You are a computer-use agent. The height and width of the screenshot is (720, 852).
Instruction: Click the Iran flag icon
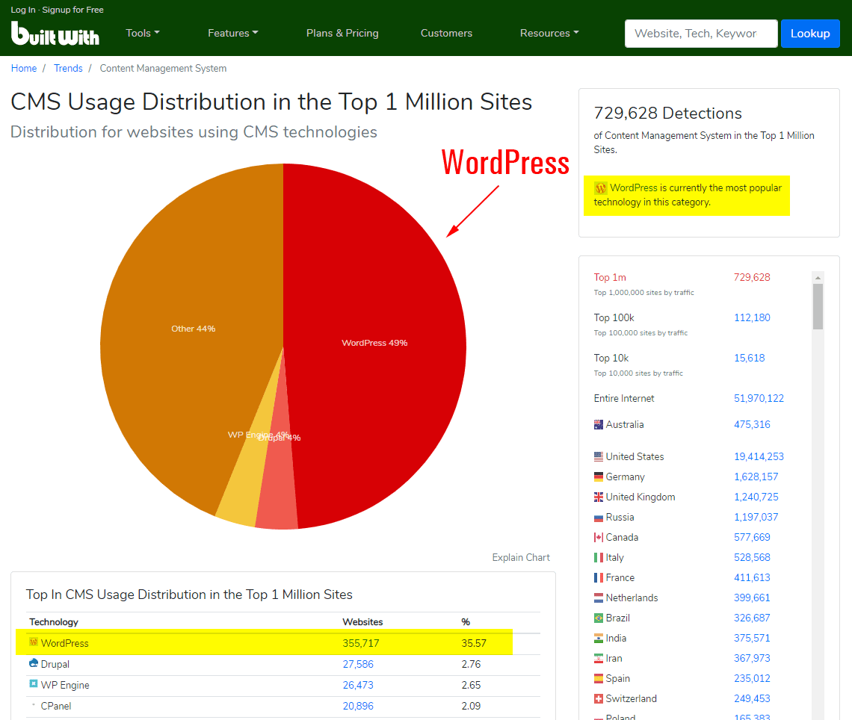(598, 658)
